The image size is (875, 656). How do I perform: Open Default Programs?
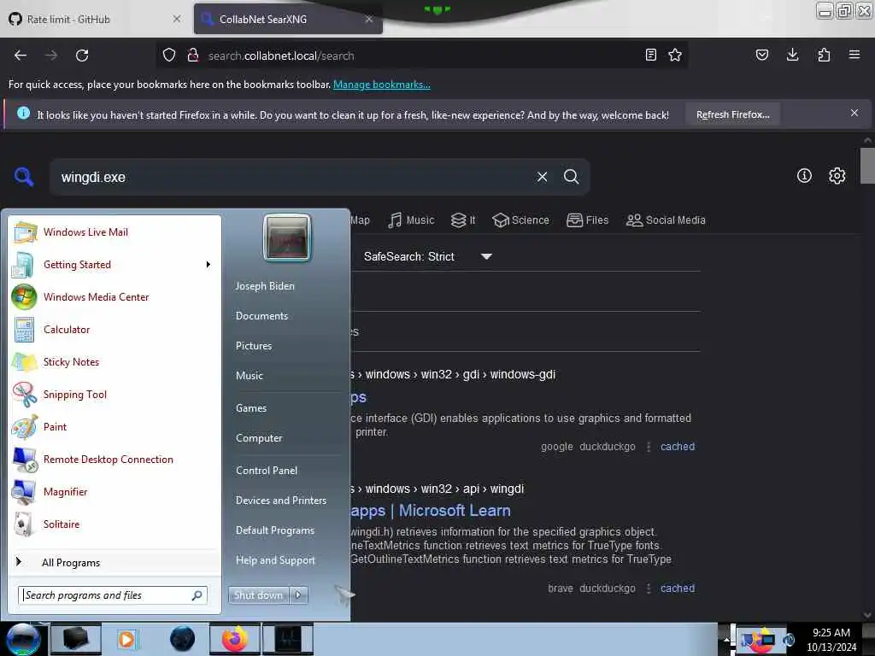tap(275, 530)
